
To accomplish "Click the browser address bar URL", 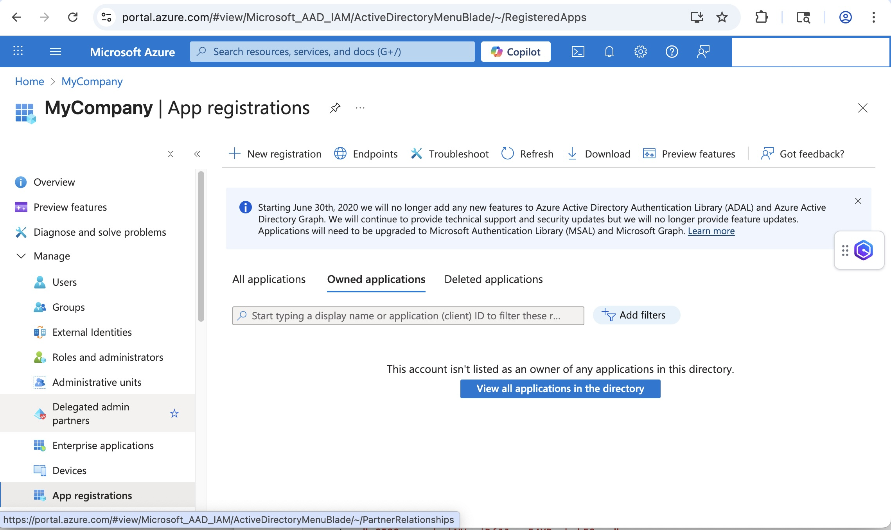I will coord(354,17).
